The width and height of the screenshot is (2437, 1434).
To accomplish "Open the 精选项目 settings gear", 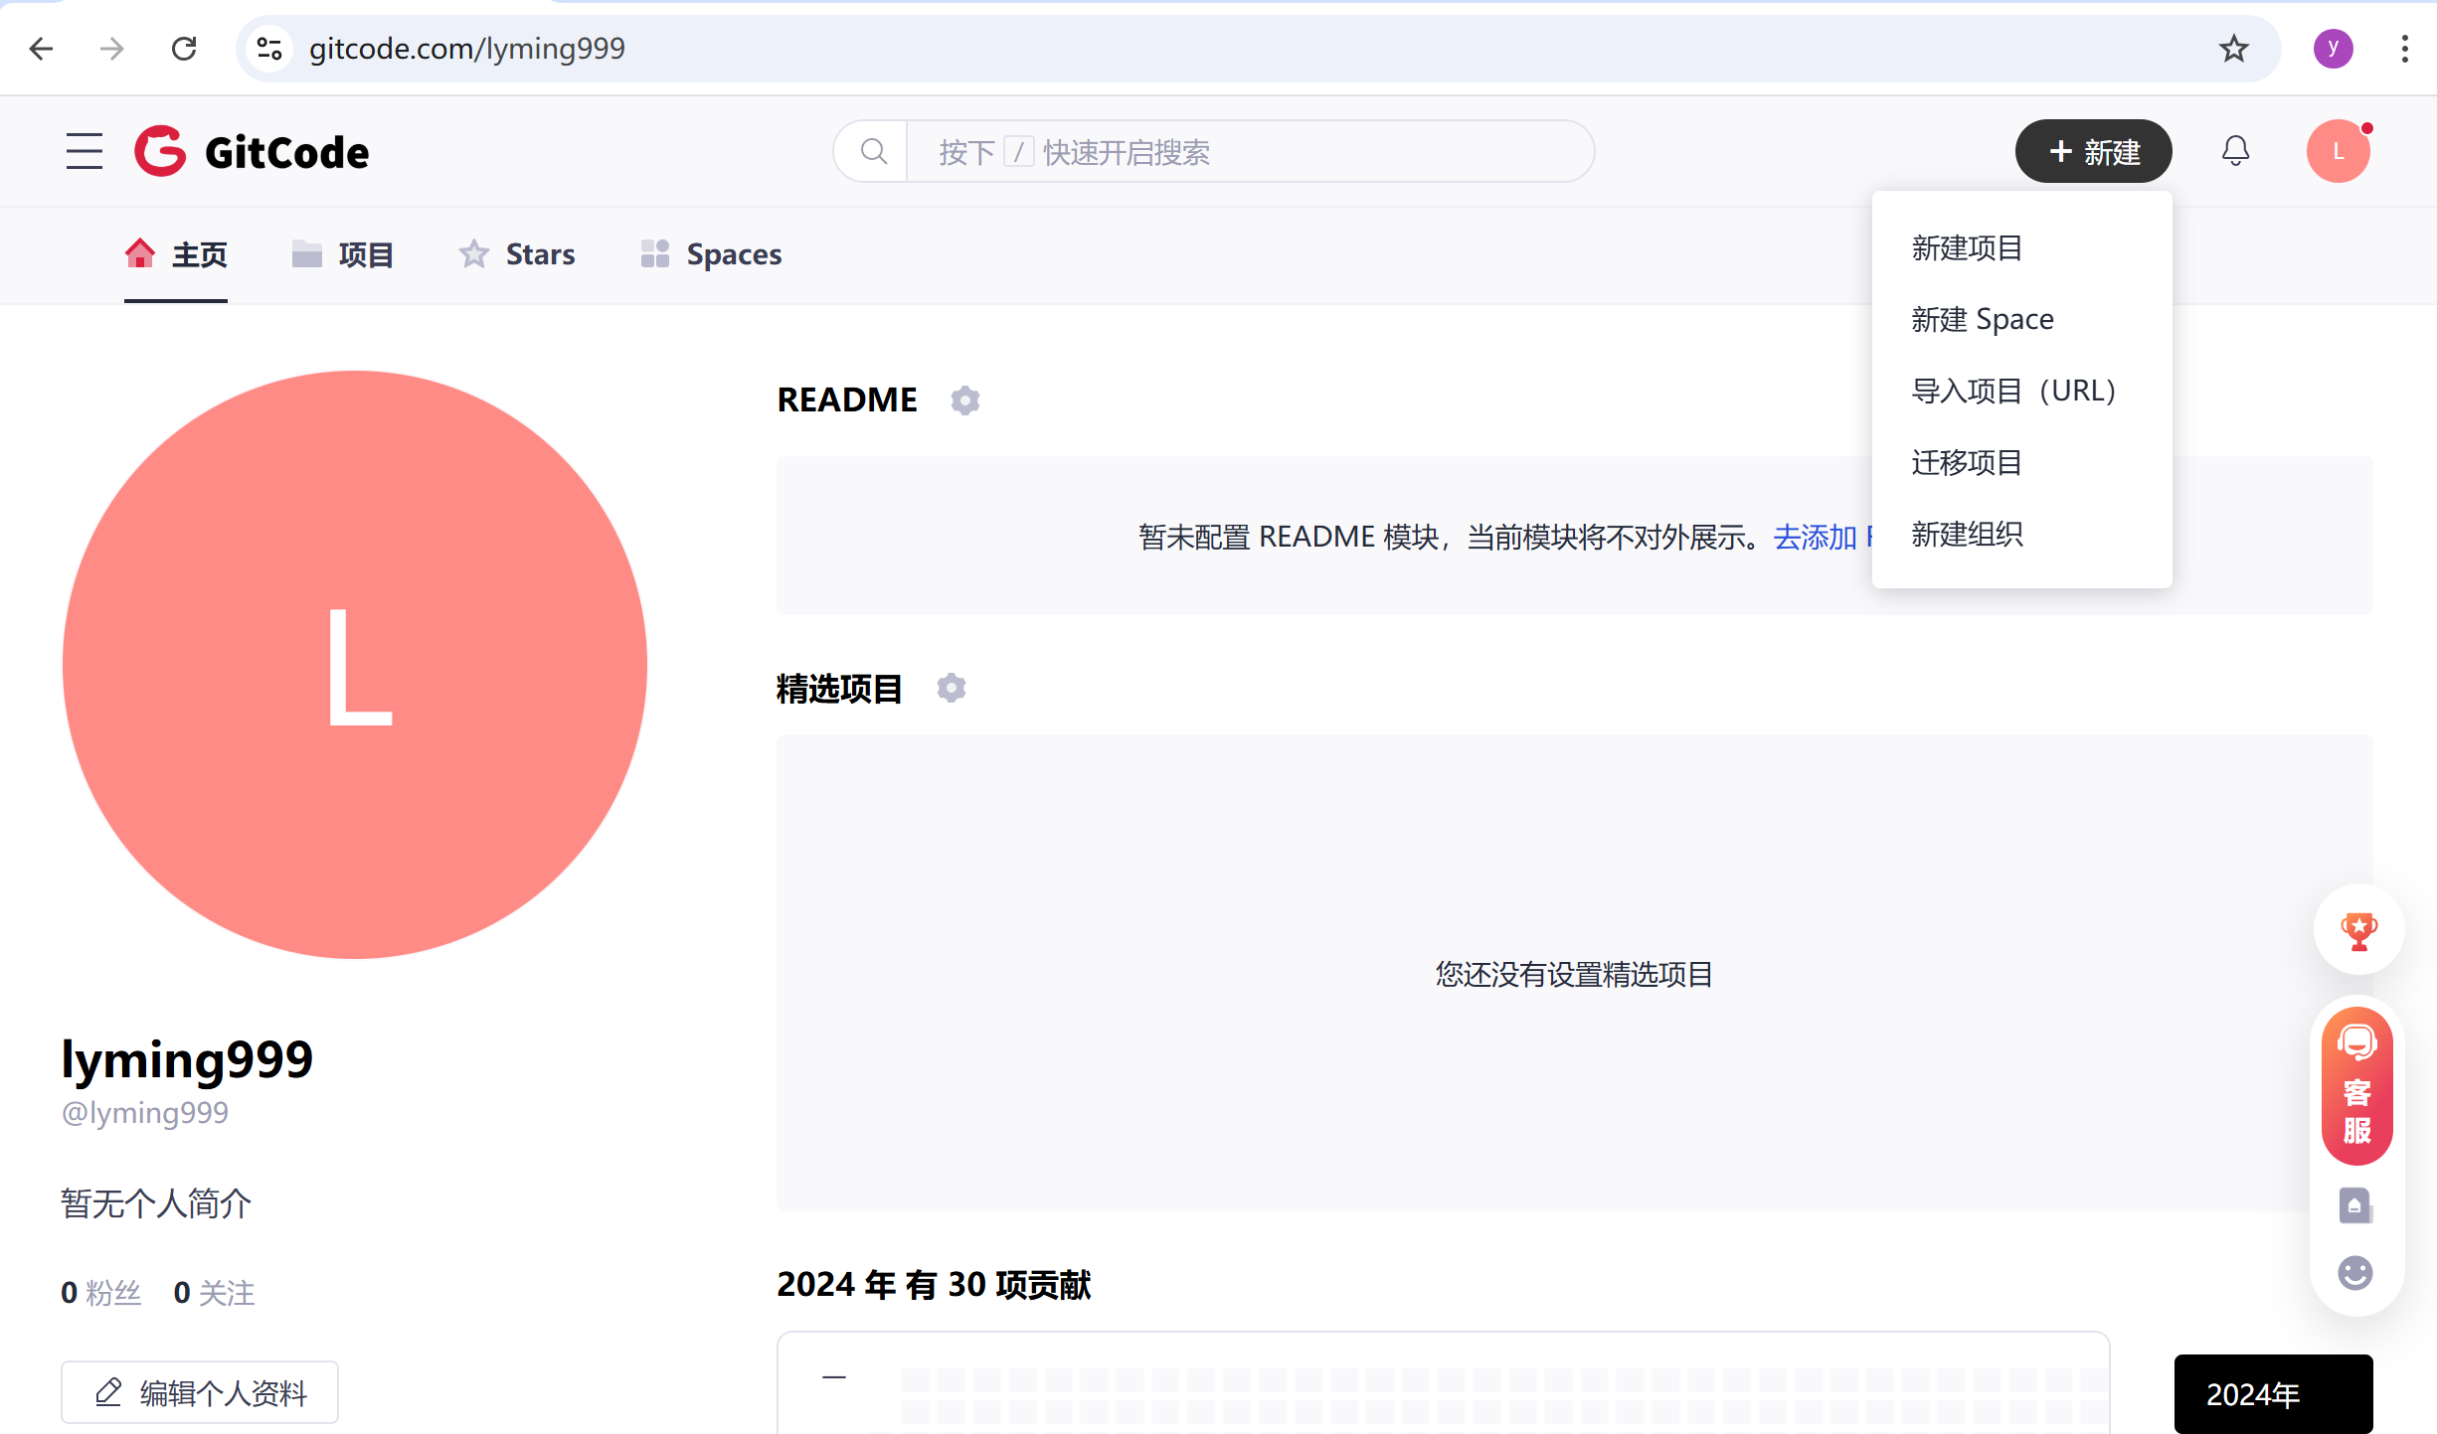I will click(951, 688).
